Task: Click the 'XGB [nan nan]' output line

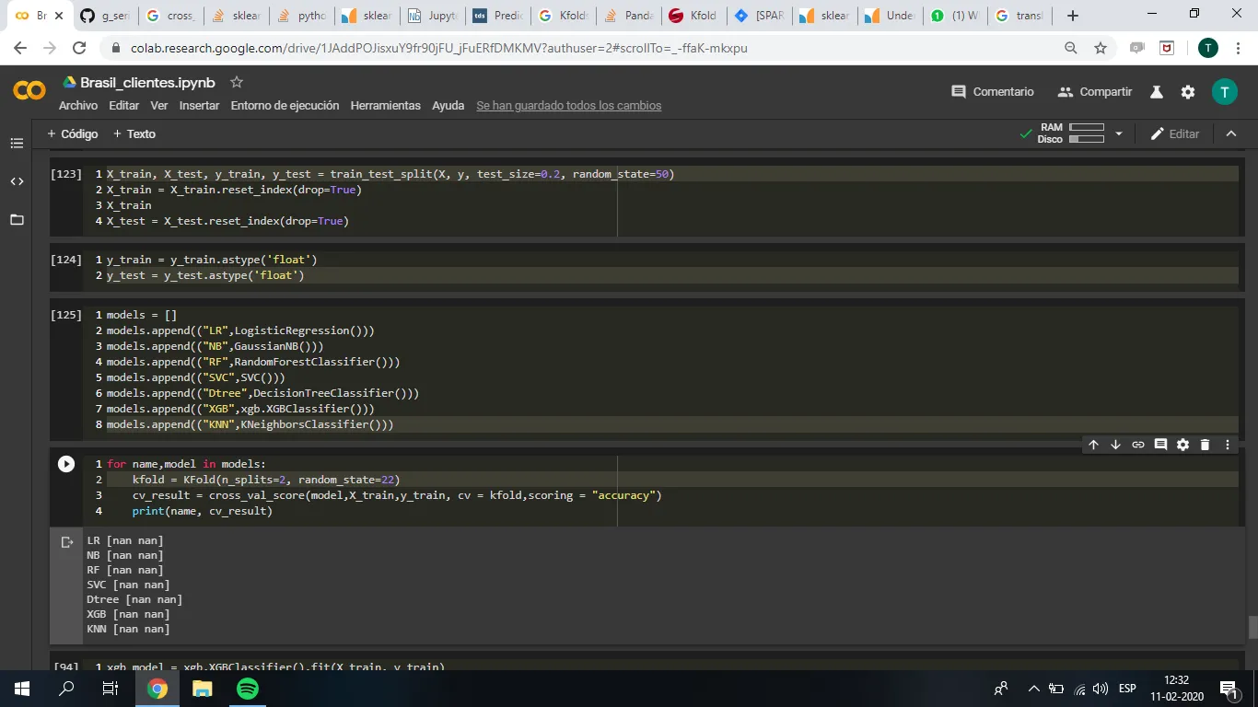Action: click(128, 614)
